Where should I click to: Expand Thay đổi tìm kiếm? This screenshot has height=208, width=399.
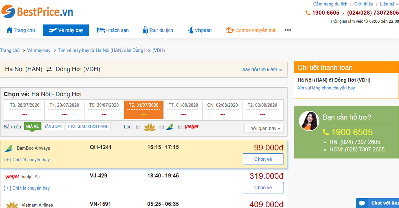(x=261, y=69)
